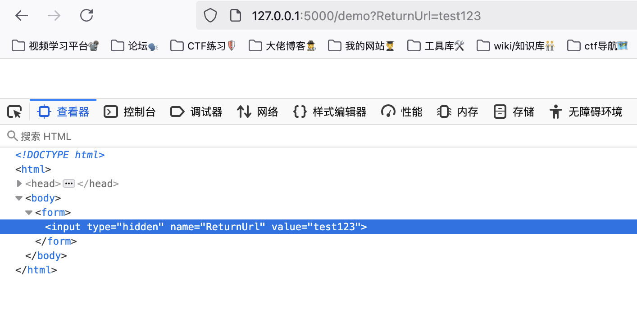Image resolution: width=637 pixels, height=313 pixels.
Task: Expand the head element node
Action: pyautogui.click(x=19, y=183)
